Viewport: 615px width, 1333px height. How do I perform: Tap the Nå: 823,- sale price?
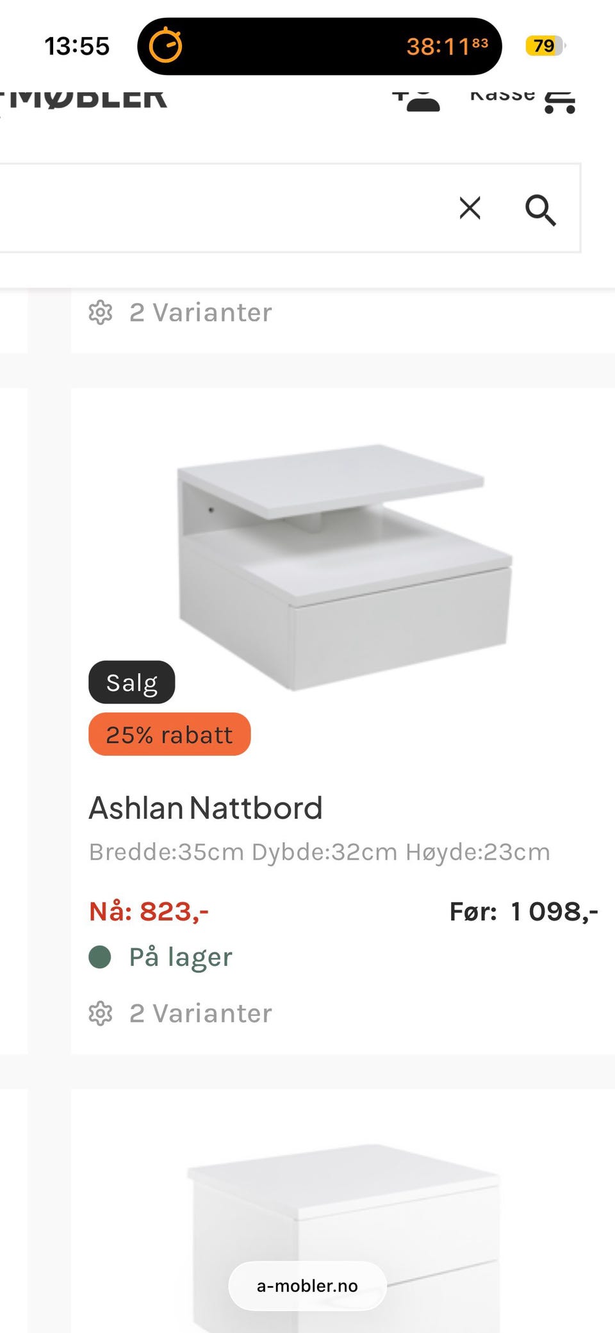pos(149,912)
